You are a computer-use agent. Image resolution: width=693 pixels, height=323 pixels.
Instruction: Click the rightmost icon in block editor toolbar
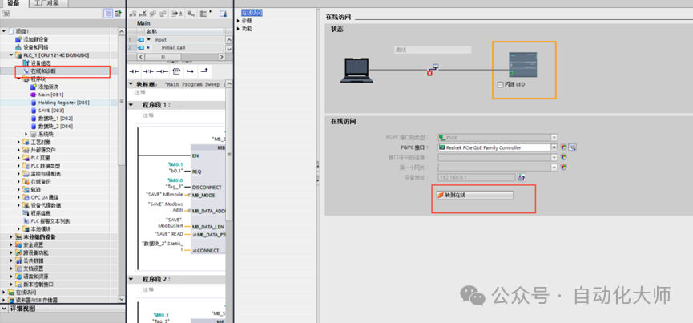coord(224,14)
